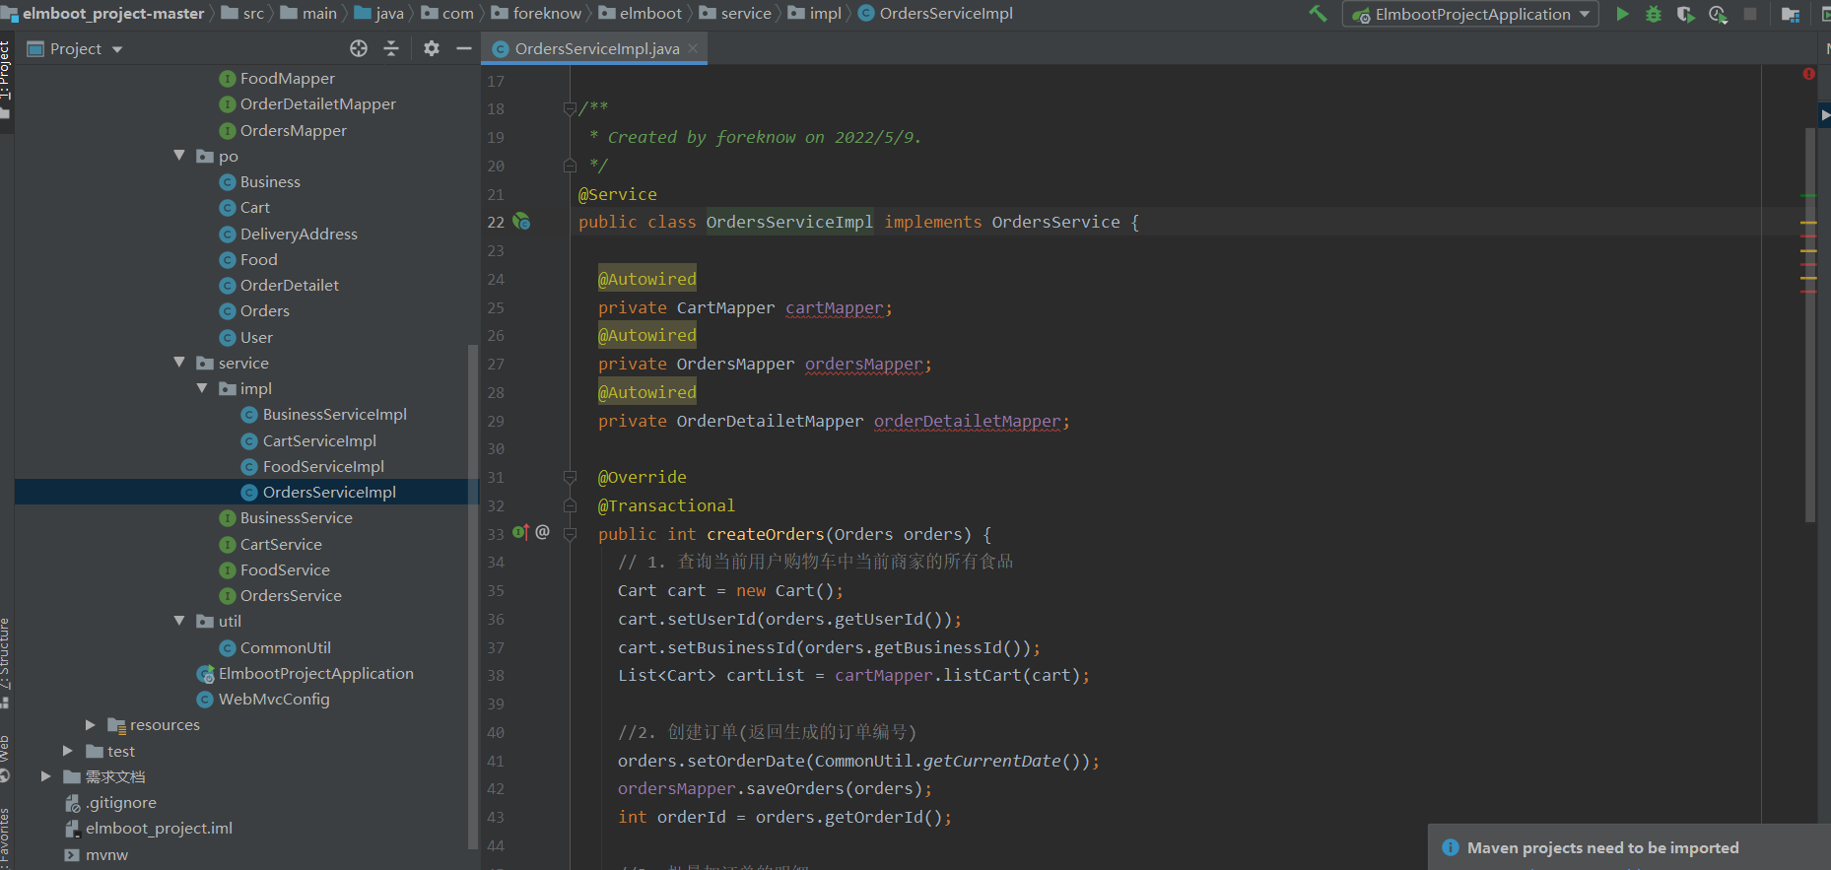This screenshot has height=870, width=1831.
Task: Click Spring bean gutter icon on line 22
Action: 522,222
